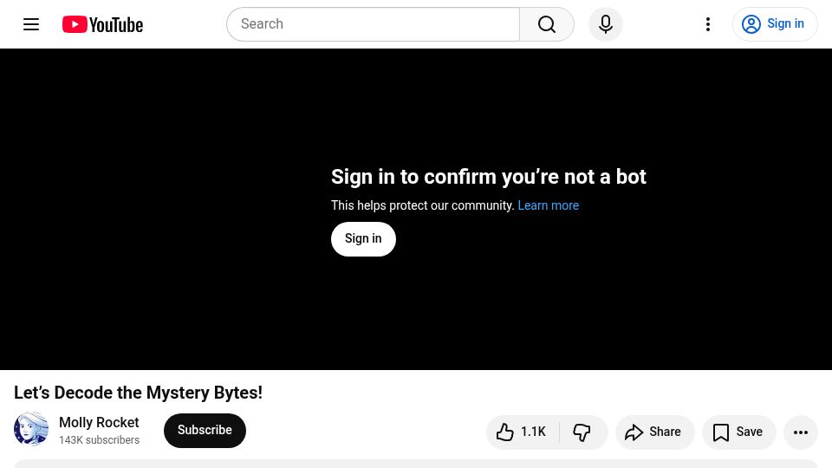
Task: Click the '143K subscribers' text
Action: pos(99,440)
